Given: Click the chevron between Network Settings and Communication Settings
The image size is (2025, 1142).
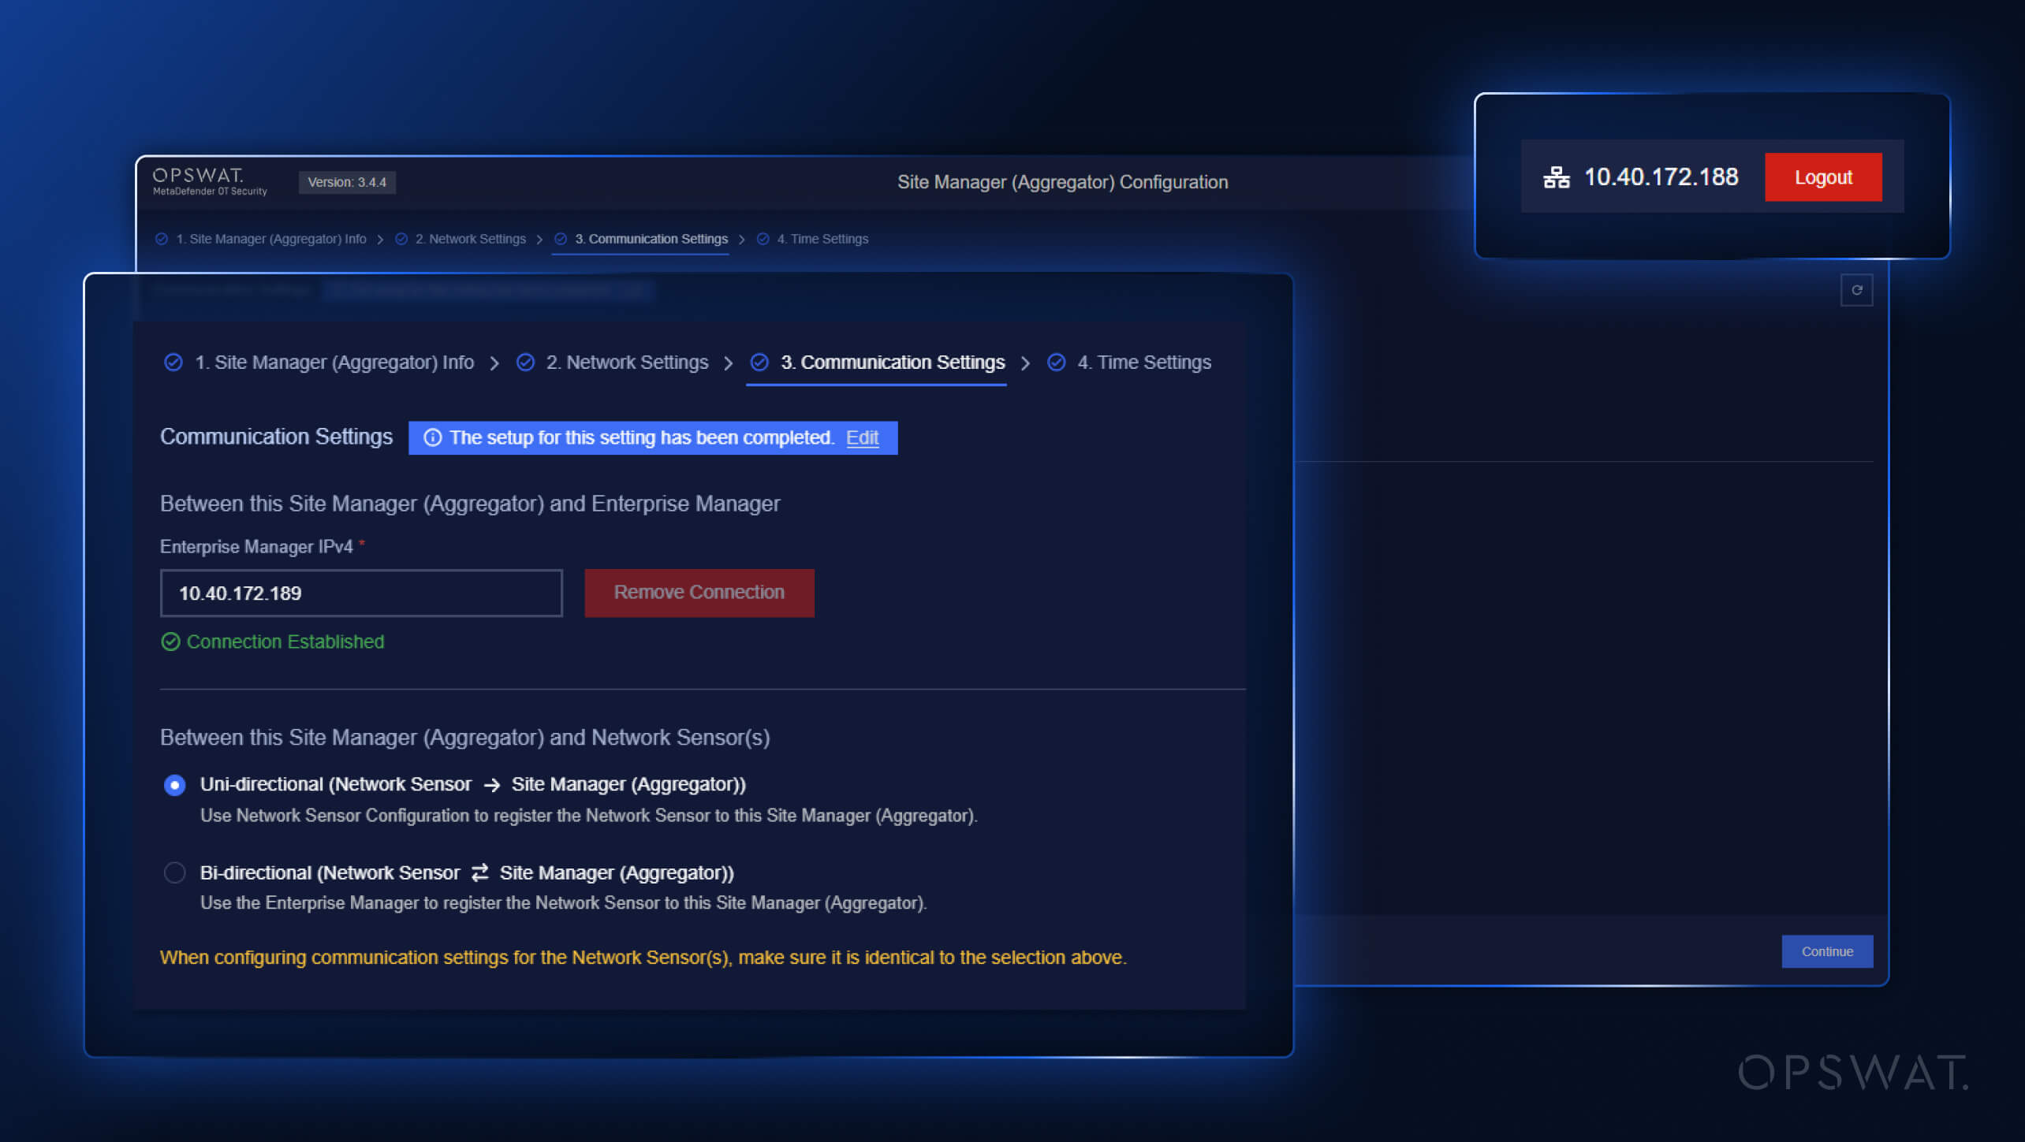Looking at the screenshot, I should 728,363.
